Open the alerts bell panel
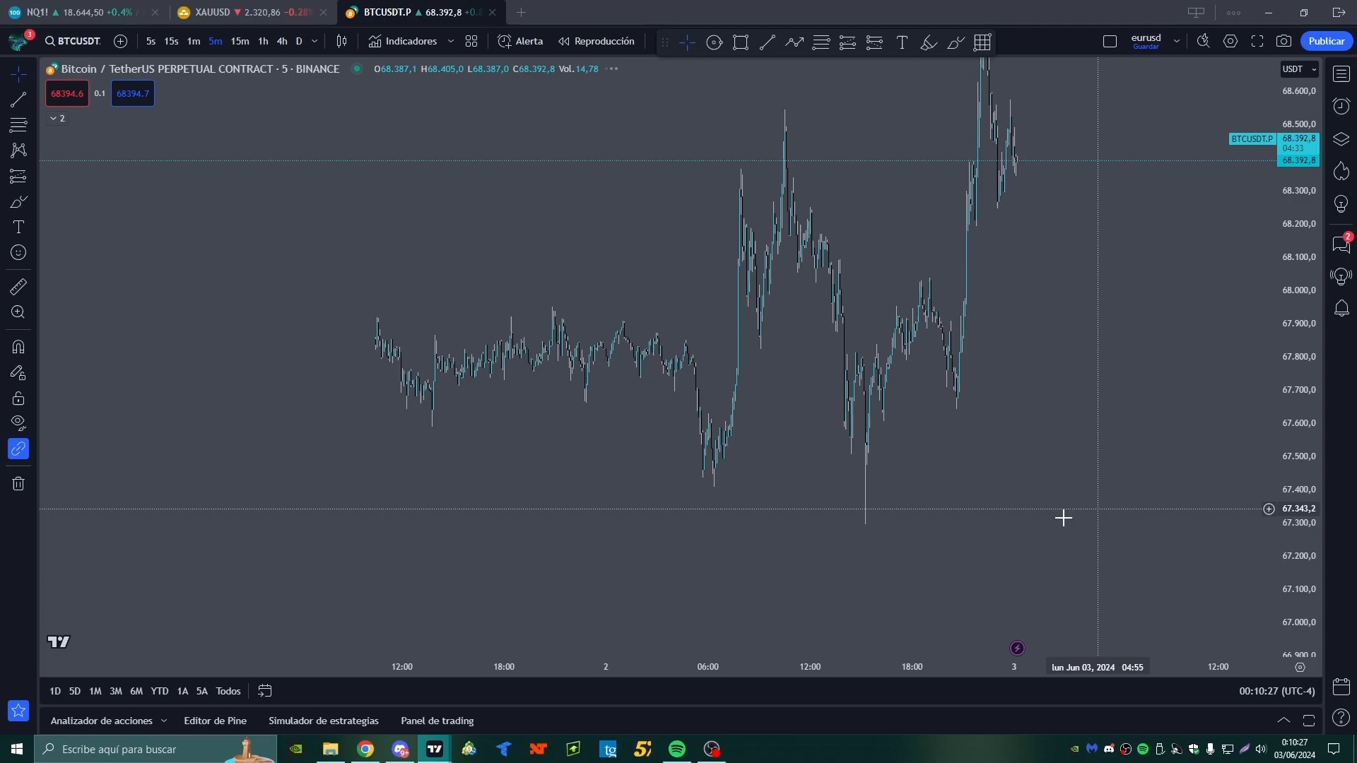 pos(1341,309)
